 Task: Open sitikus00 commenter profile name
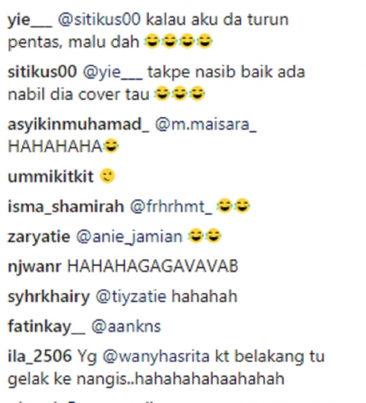pyautogui.click(x=43, y=72)
